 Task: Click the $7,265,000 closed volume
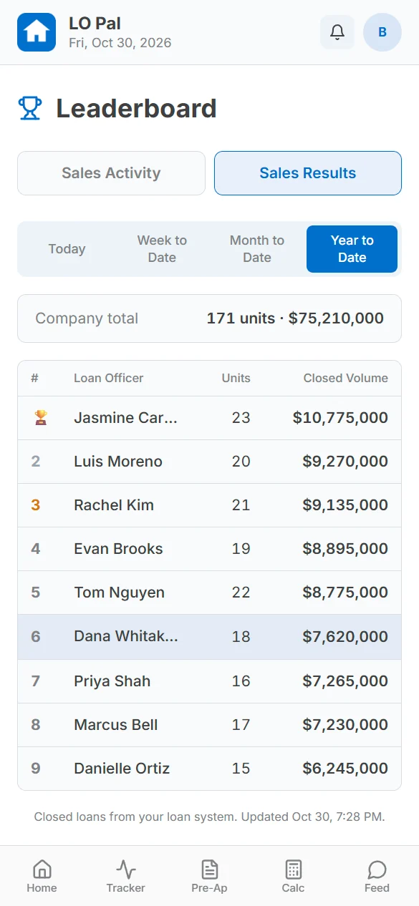[345, 681]
